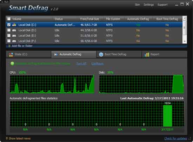
Task: Click the 'Automatic Def...' status cell
Action: [x=65, y=25]
